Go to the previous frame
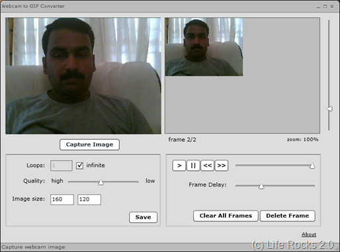340x252 pixels. pyautogui.click(x=208, y=166)
